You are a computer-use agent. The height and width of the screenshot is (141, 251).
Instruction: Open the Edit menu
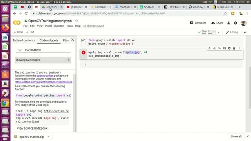pyautogui.click(x=32, y=26)
